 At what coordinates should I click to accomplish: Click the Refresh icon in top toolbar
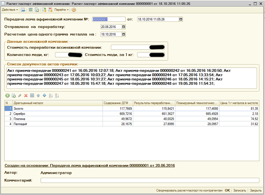pos(30,10)
